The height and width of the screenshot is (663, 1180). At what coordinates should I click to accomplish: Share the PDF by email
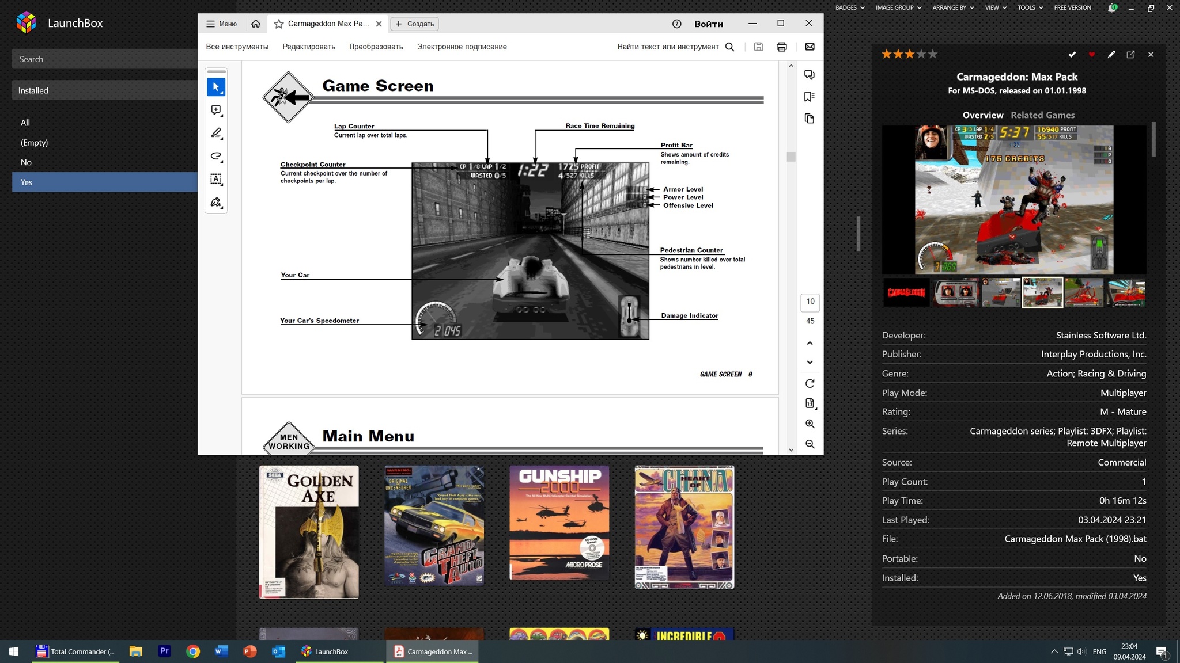click(810, 47)
